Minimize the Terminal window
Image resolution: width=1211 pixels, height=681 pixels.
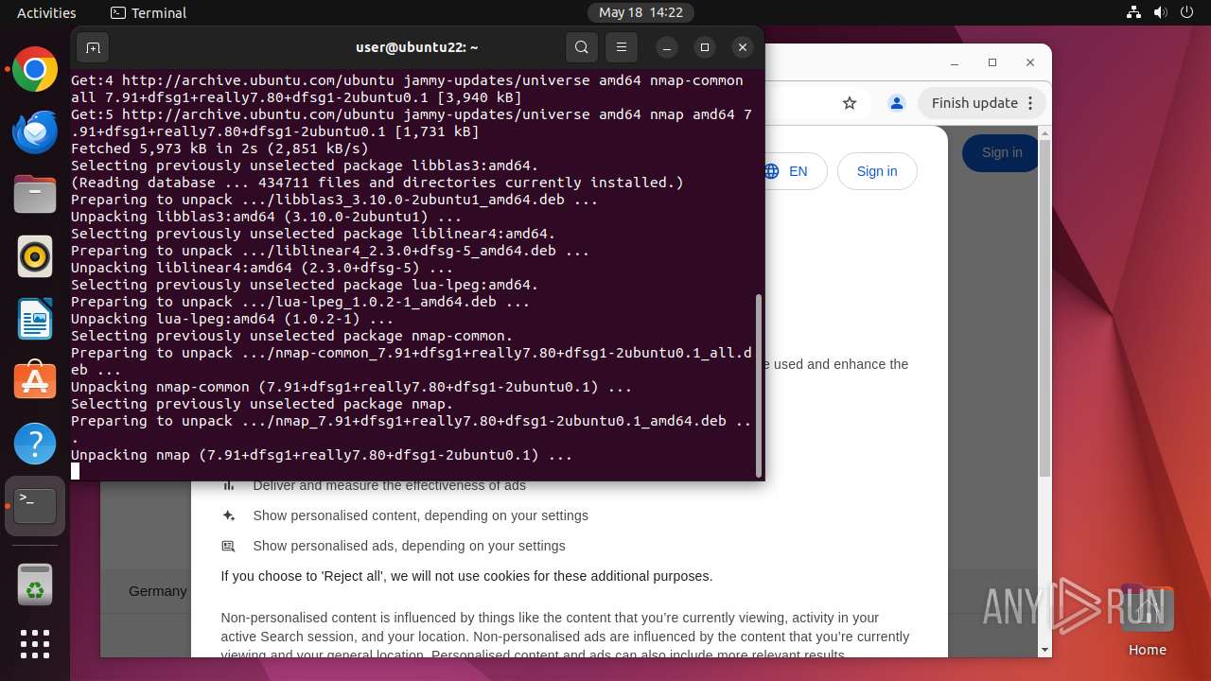point(667,47)
